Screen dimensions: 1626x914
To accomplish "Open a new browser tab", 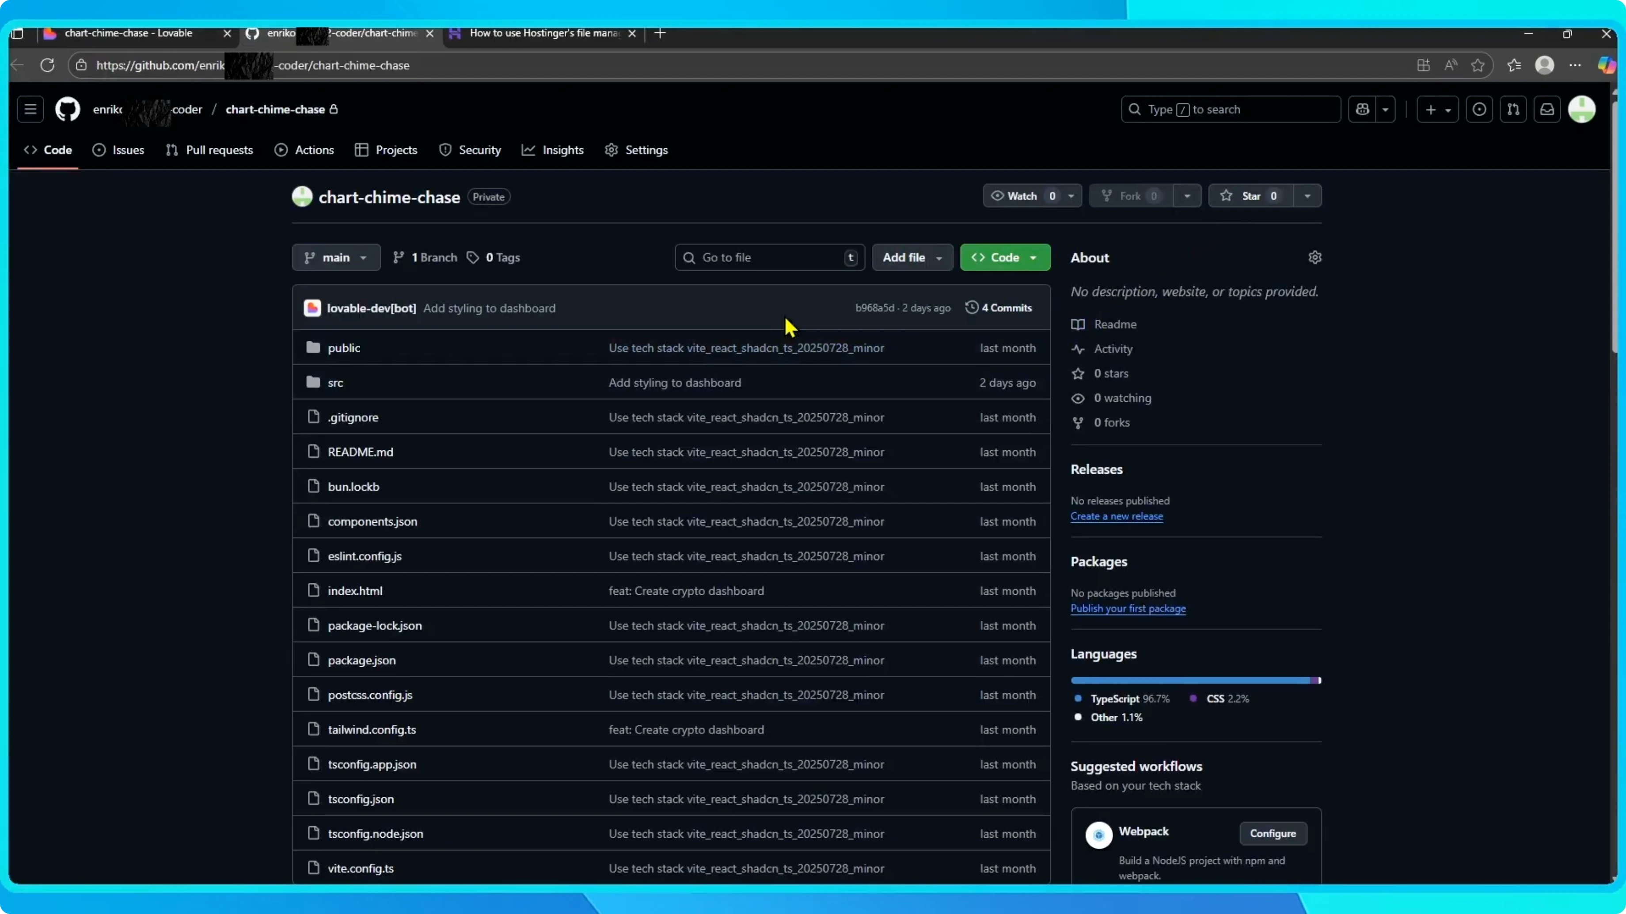I will pyautogui.click(x=660, y=33).
